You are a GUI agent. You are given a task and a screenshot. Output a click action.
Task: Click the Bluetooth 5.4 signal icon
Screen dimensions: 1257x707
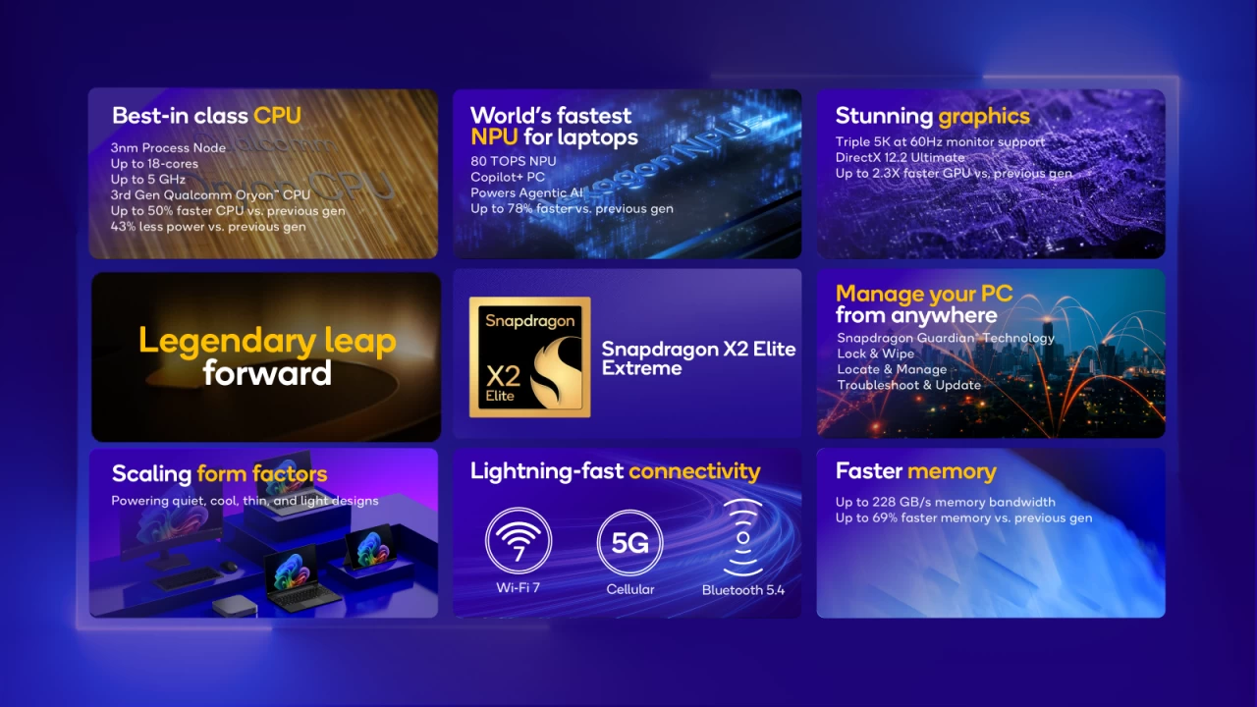743,538
